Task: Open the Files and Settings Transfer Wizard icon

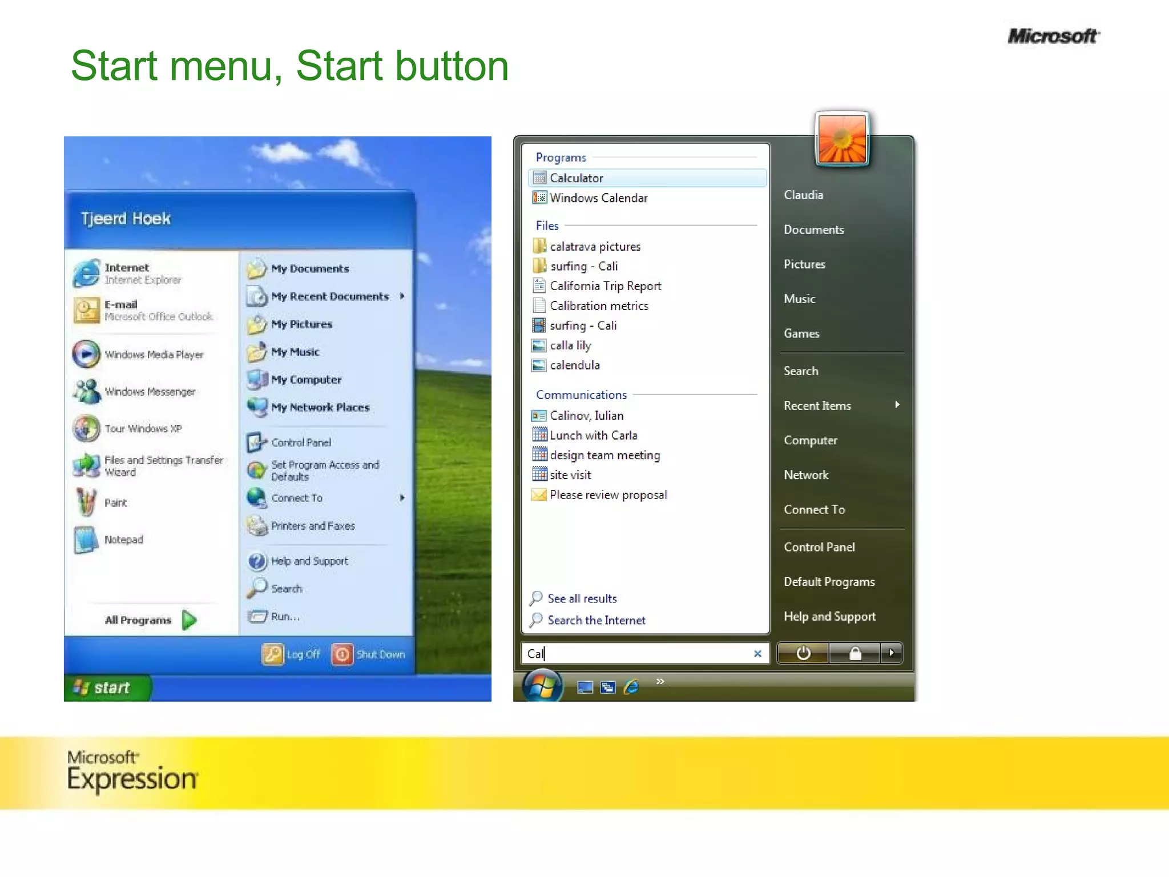Action: pos(86,465)
